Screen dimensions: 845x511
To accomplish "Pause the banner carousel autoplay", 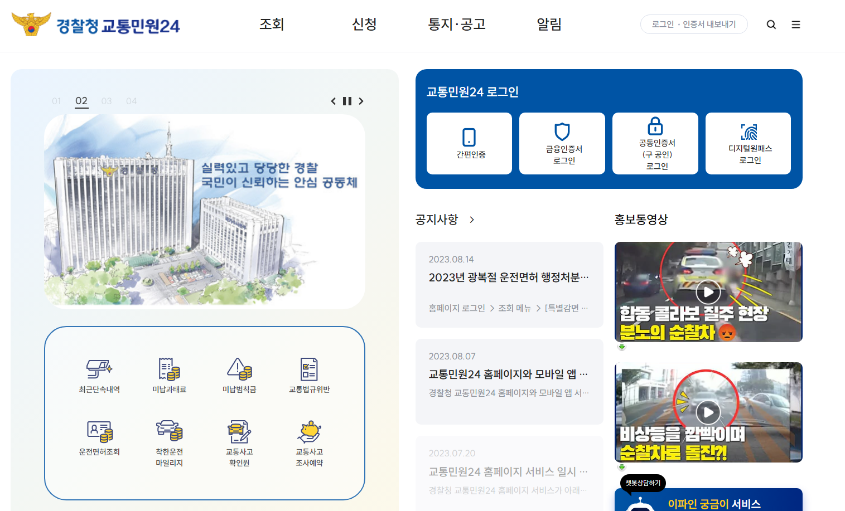I will [347, 101].
